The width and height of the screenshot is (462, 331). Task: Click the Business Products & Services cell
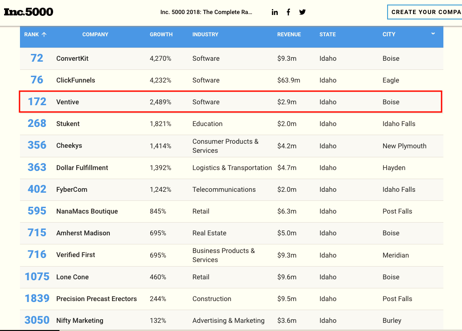224,255
